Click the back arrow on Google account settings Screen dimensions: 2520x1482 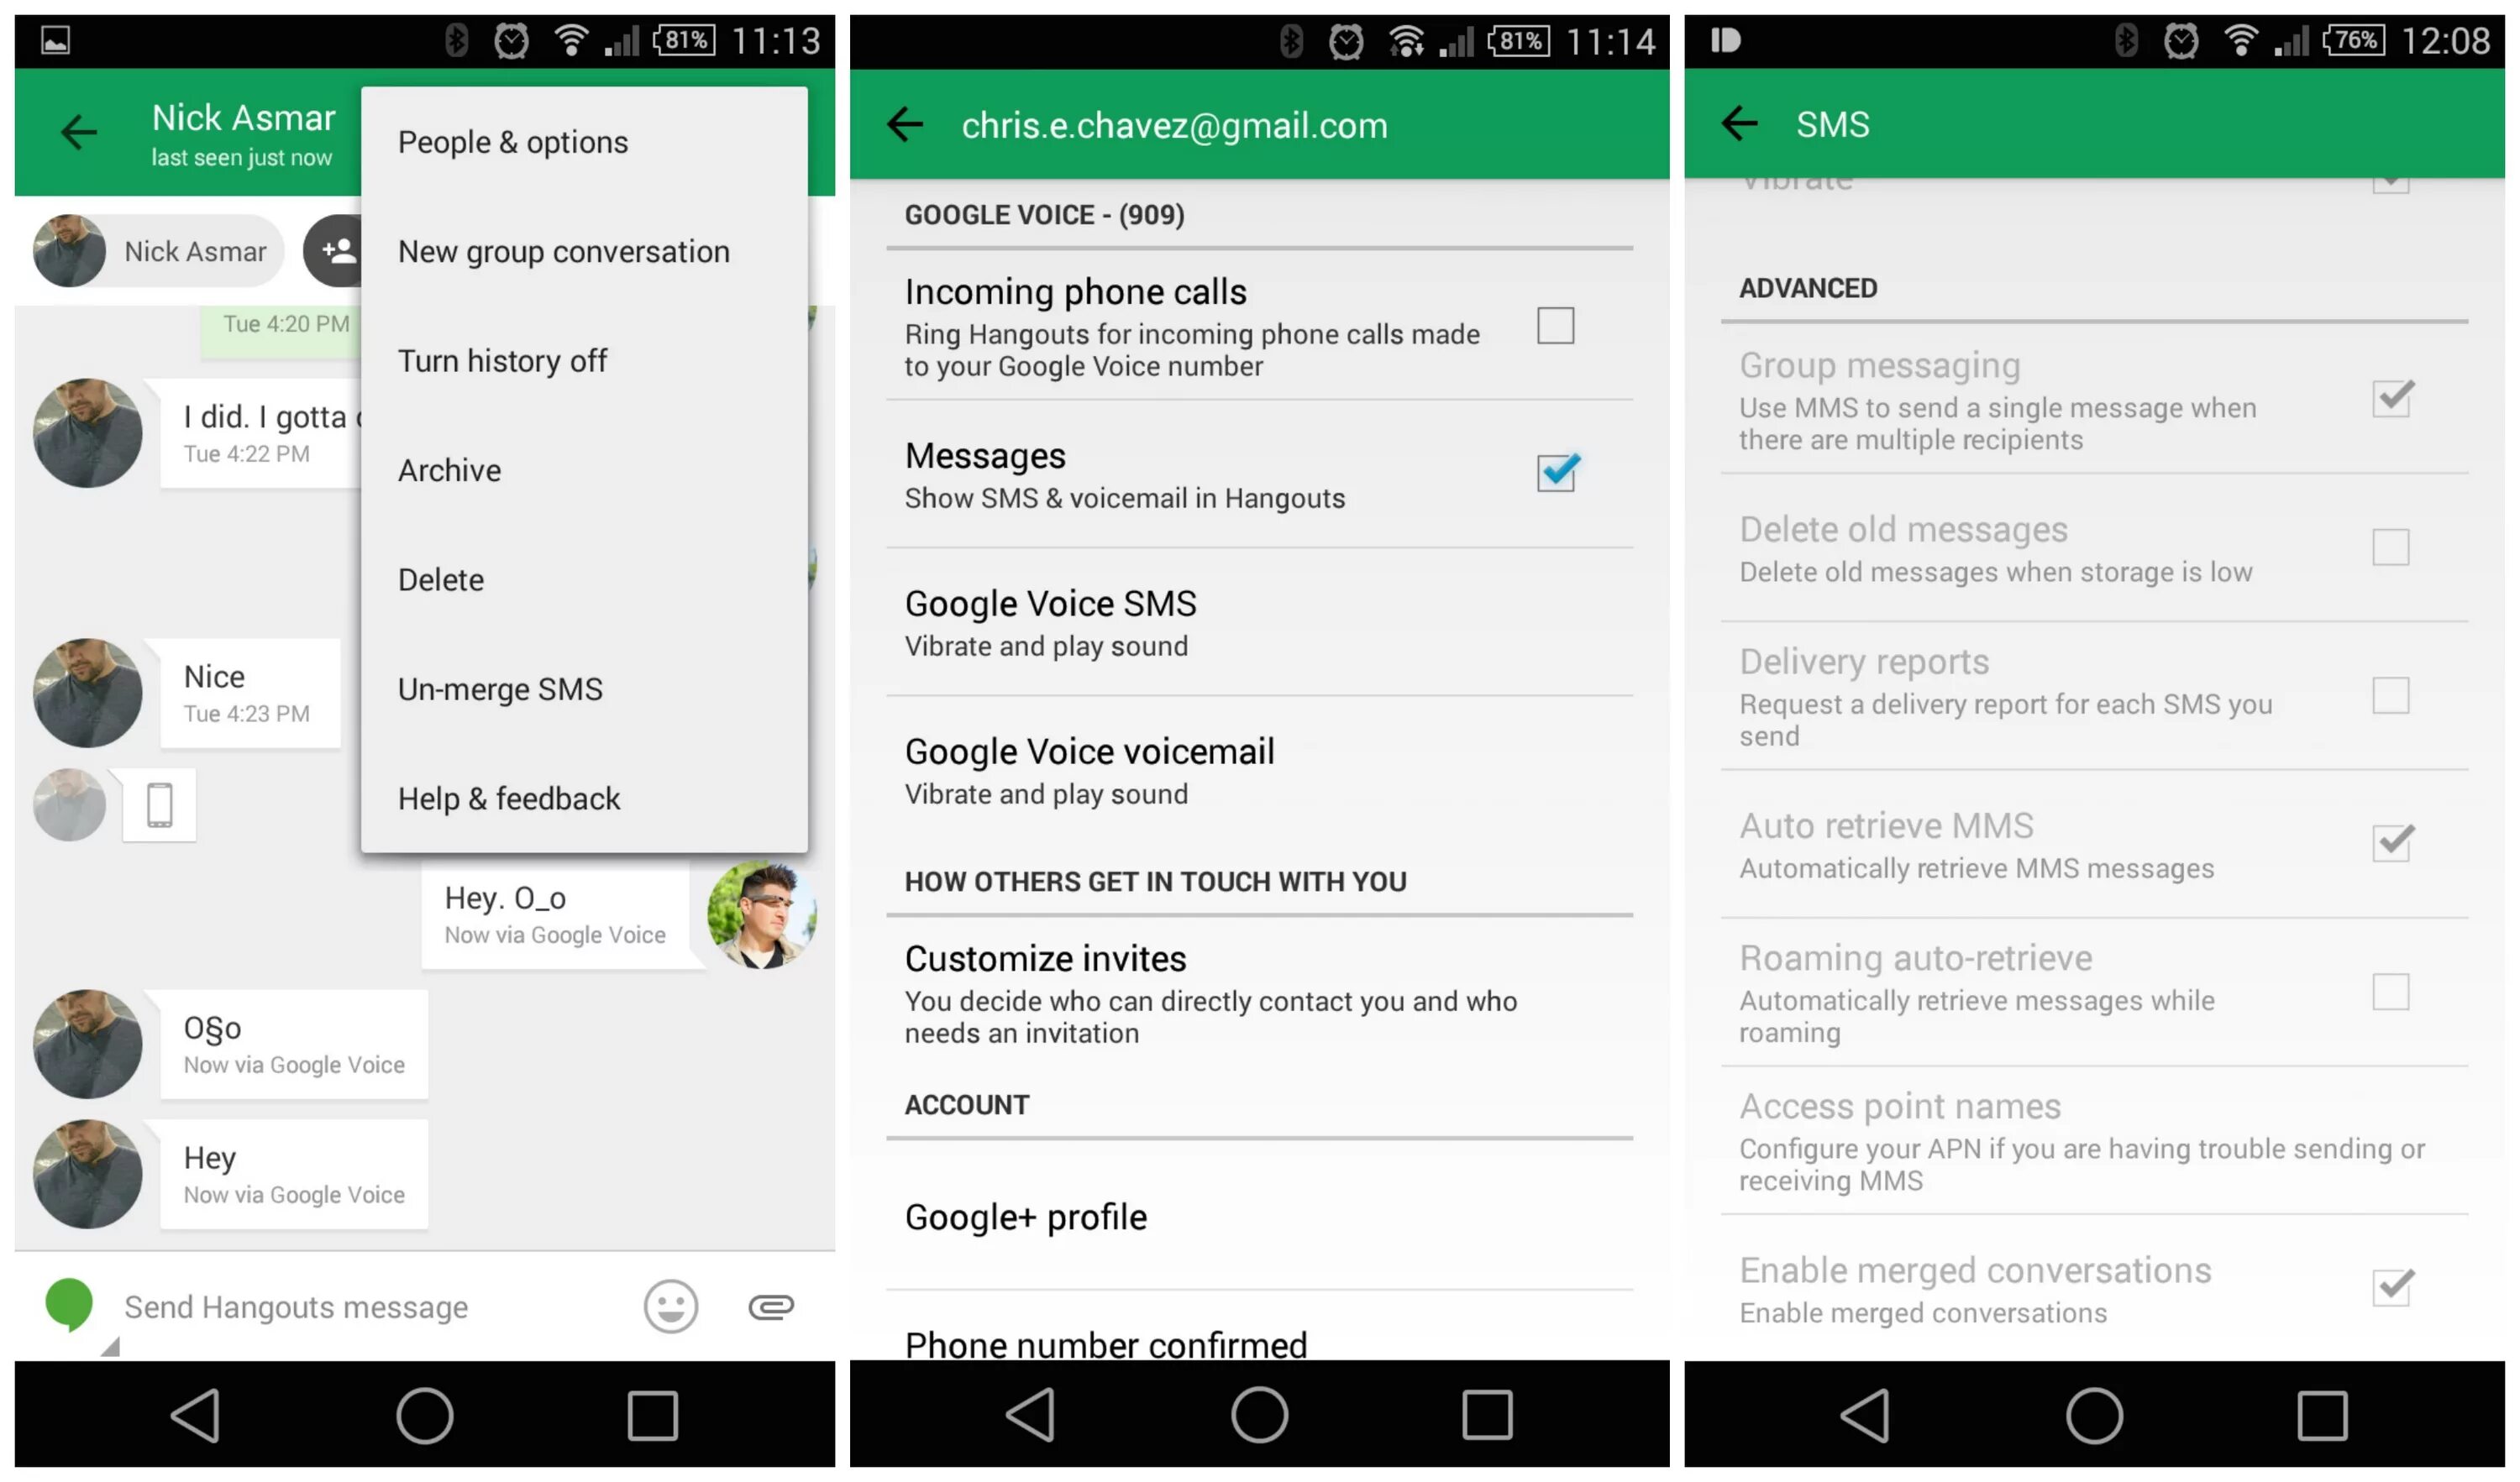(911, 123)
